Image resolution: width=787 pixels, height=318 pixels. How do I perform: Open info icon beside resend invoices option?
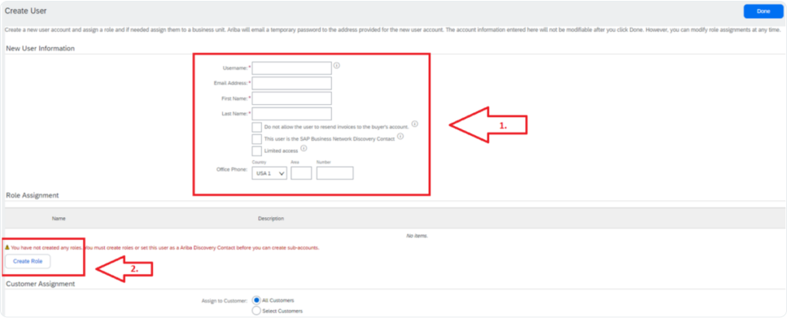tap(414, 124)
